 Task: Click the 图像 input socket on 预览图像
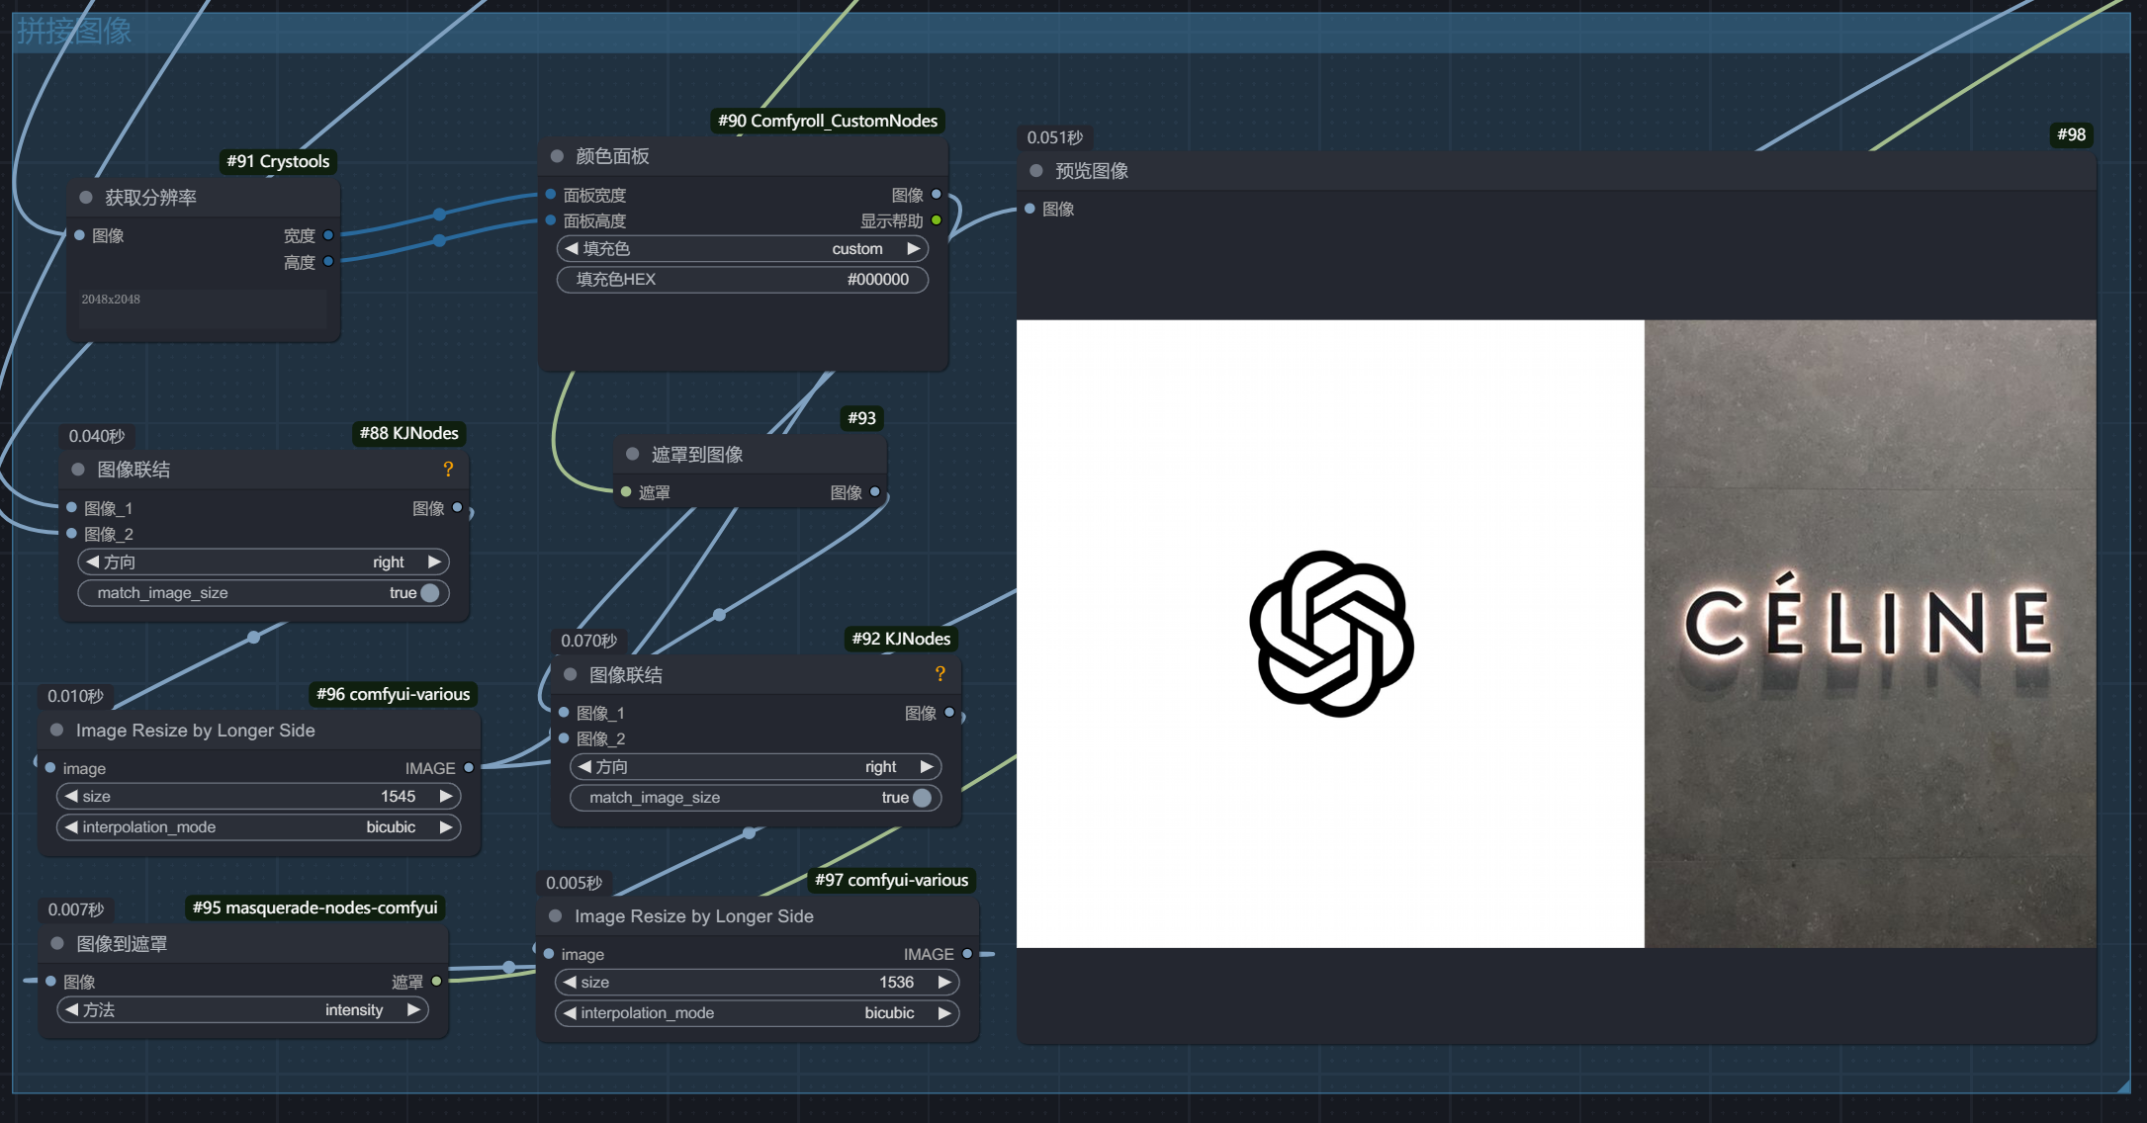pyautogui.click(x=1030, y=209)
